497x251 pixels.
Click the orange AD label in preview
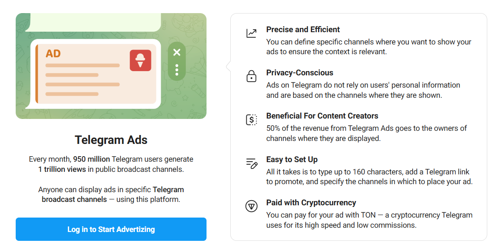click(x=53, y=54)
